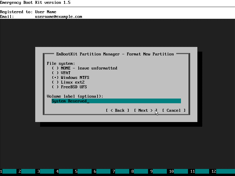Proceed with the Next button
The width and height of the screenshot is (235, 176).
point(146,110)
